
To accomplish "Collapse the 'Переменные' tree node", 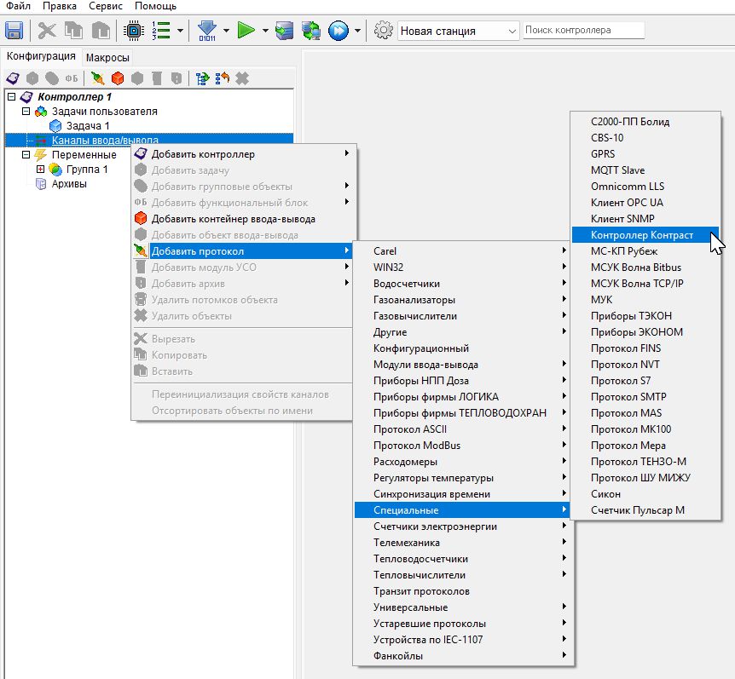I will [26, 155].
